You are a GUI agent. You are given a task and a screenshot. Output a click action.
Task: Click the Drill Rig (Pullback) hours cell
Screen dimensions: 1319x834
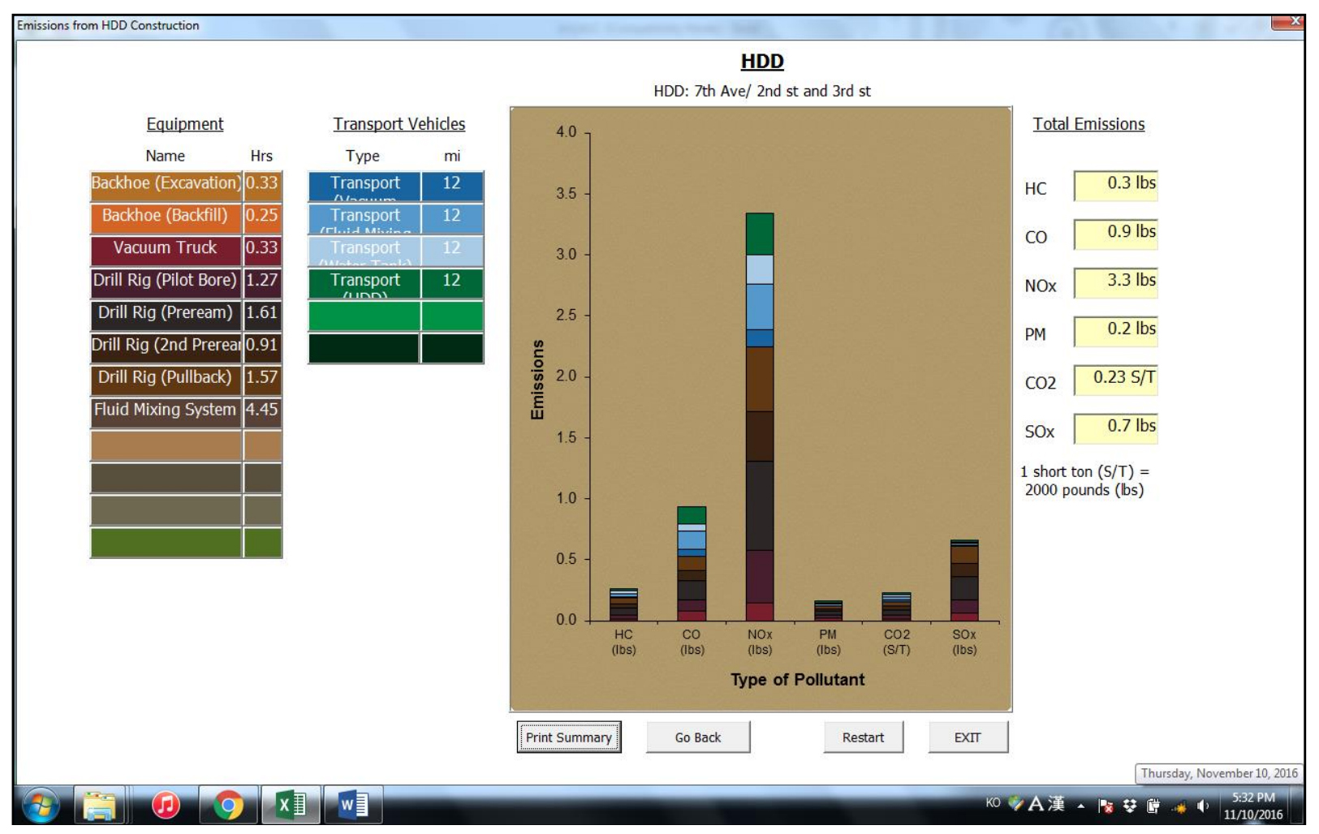tap(262, 378)
